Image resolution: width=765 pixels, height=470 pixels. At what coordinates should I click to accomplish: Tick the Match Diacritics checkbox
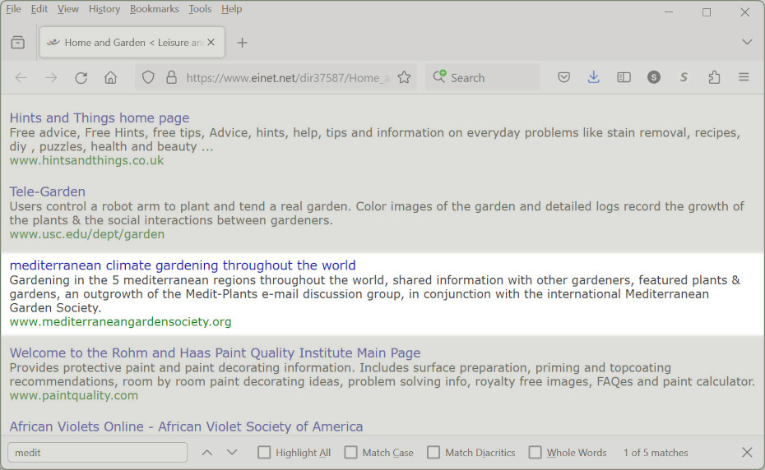433,453
